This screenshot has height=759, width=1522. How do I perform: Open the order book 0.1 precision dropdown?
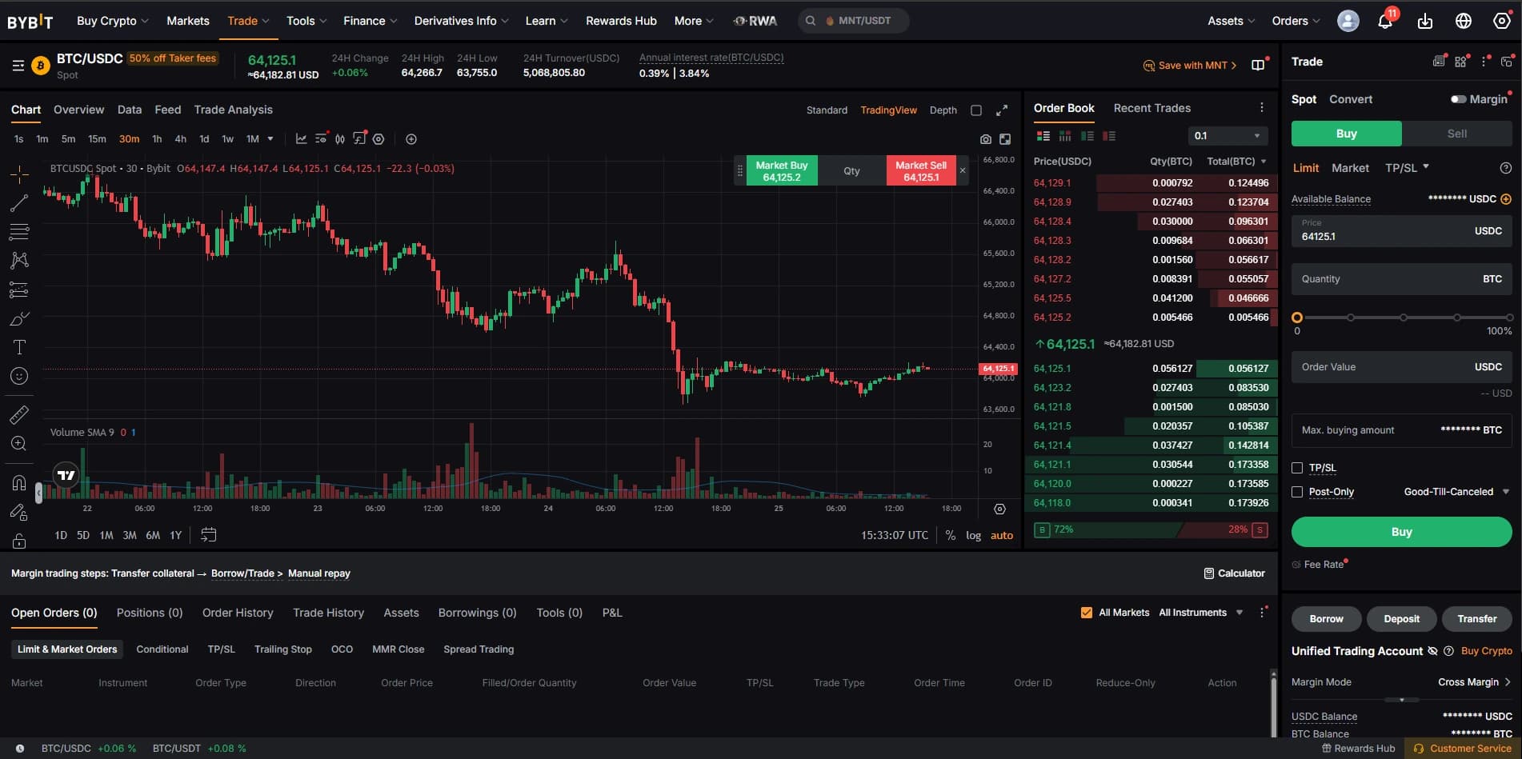[x=1228, y=136]
